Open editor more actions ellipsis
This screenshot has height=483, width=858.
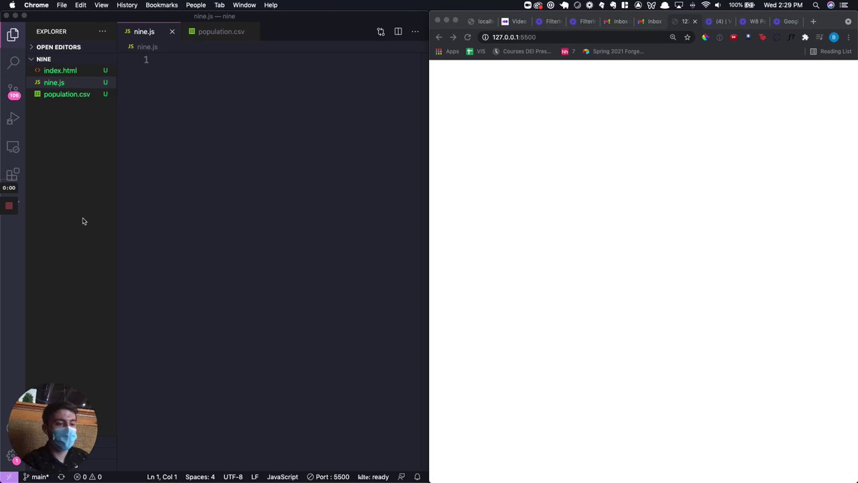pyautogui.click(x=415, y=32)
